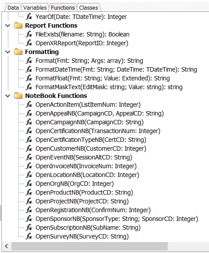Click the Report Functions folder icon
Viewport: 209px width, 253px height.
click(18, 25)
